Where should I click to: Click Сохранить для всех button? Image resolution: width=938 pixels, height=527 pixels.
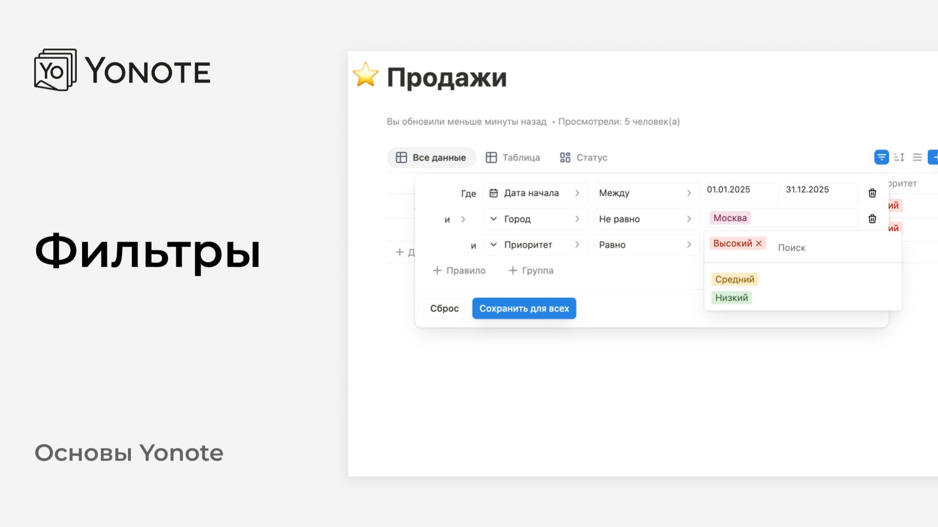(x=524, y=308)
